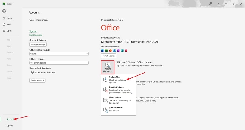Screen dimensions: 245x130
Task: Select About Updates in the menu
Action: pos(118,109)
